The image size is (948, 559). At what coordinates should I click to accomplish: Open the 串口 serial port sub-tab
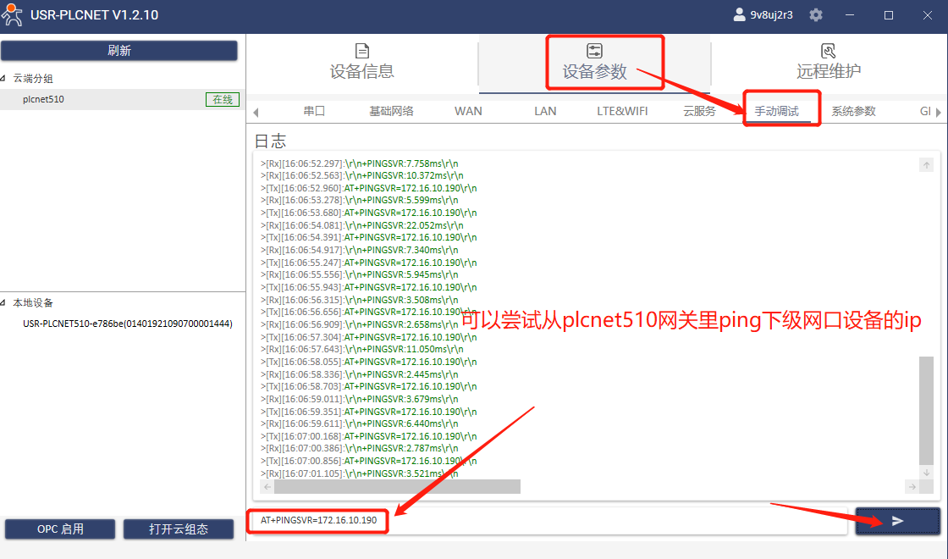314,111
